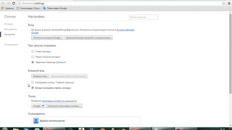The image size is (232, 130).
Task: Open Расширения in the sidebar
Action: click(11, 29)
